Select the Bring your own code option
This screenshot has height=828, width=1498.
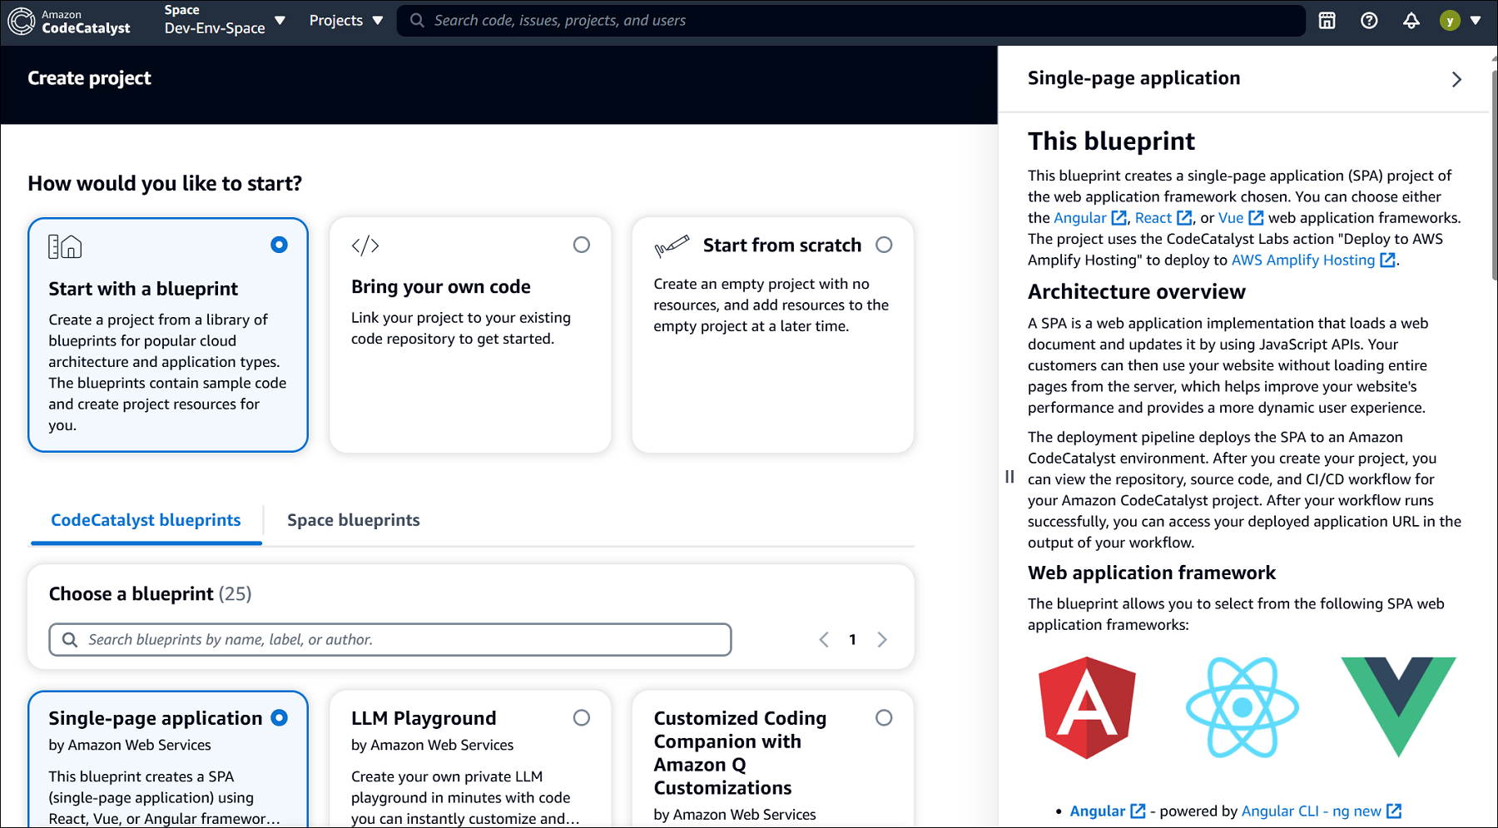[581, 245]
